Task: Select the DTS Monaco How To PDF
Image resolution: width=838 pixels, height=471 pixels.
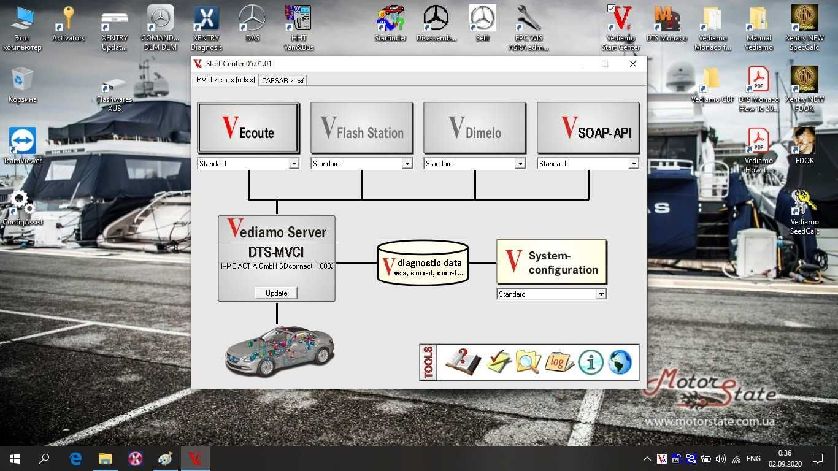Action: click(x=759, y=90)
